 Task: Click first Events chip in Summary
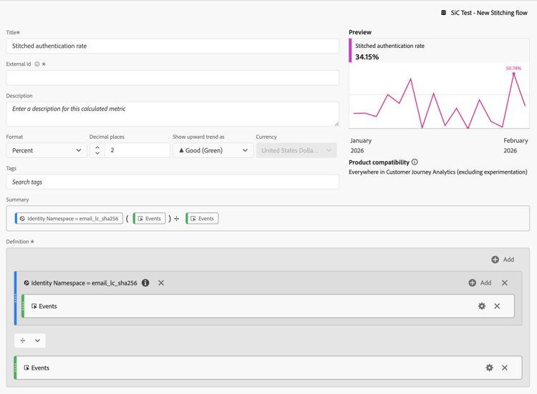click(150, 219)
